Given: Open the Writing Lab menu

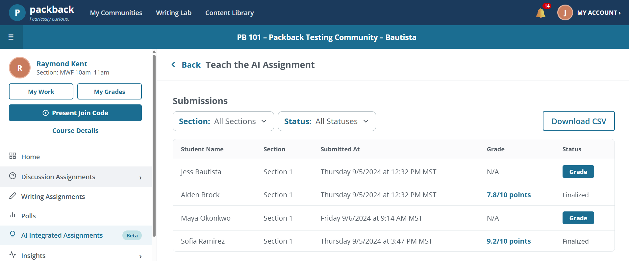Looking at the screenshot, I should point(174,13).
